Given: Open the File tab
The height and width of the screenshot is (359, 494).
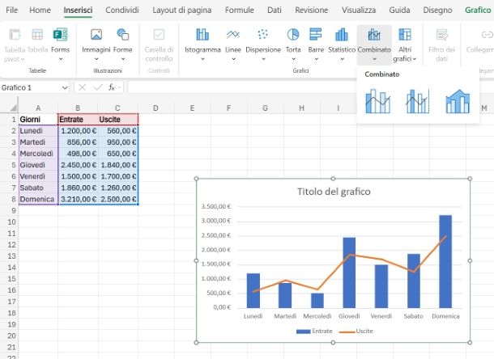Looking at the screenshot, I should click(x=11, y=10).
